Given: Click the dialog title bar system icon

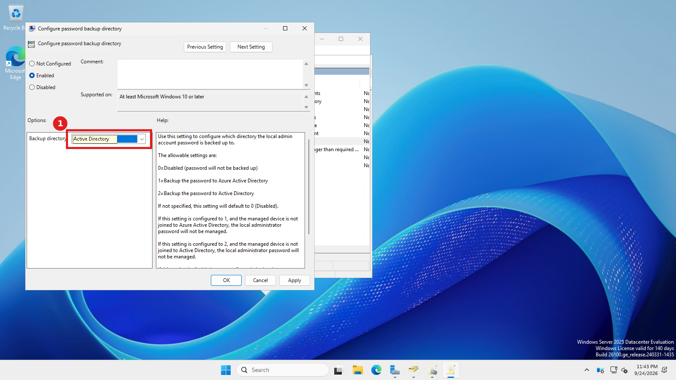Looking at the screenshot, I should (x=32, y=29).
